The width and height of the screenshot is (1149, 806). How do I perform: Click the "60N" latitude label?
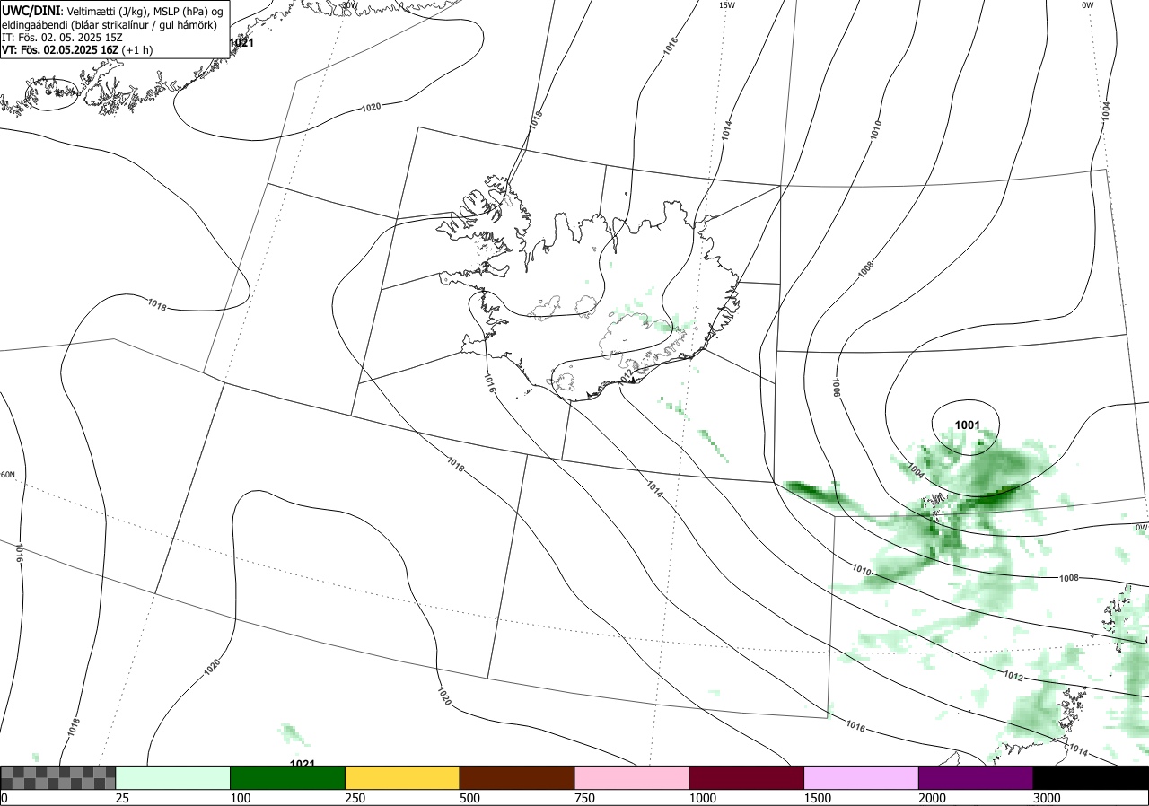[x=7, y=475]
